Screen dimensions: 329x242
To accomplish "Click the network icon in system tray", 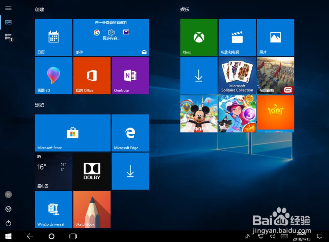I will click(x=261, y=236).
